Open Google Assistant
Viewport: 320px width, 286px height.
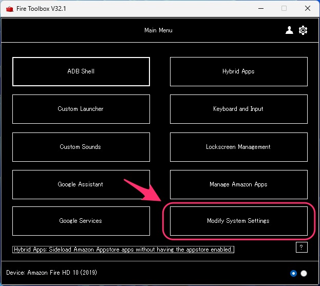pyautogui.click(x=81, y=184)
